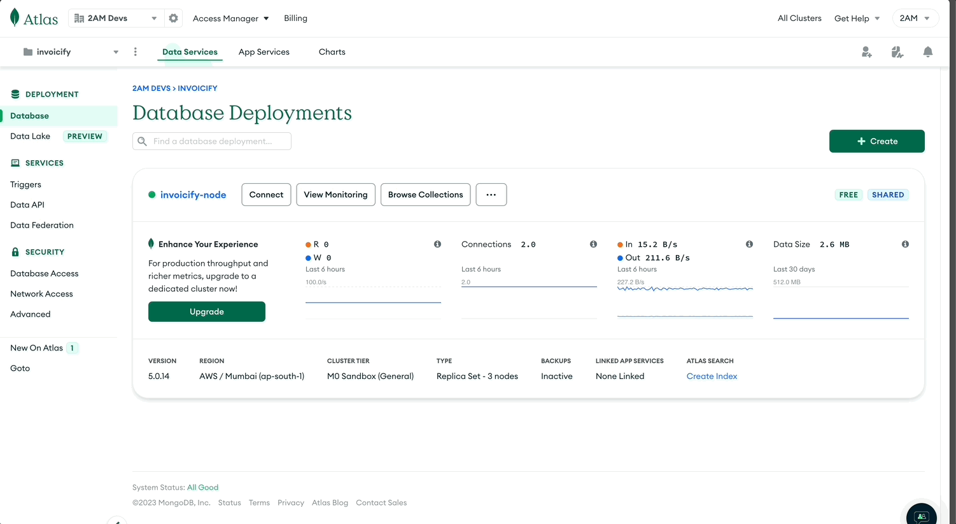Click the PREVIEW badge next to Data Lake
The image size is (956, 524).
click(x=85, y=136)
